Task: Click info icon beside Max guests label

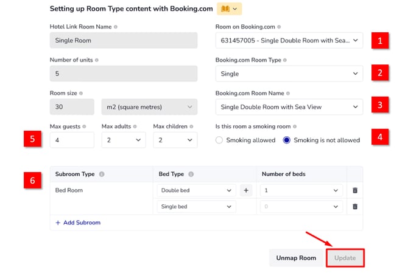Action: (x=83, y=126)
